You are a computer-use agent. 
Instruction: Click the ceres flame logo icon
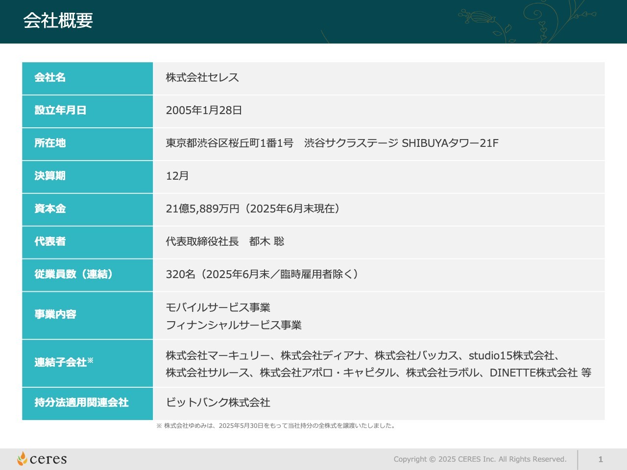(x=22, y=458)
